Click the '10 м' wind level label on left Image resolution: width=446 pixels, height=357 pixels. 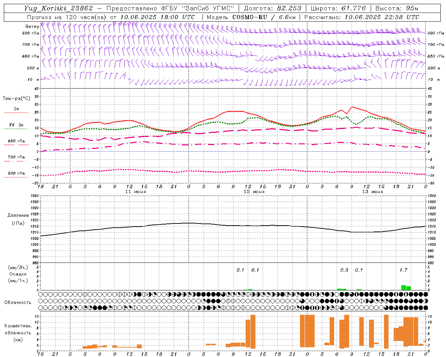pos(33,79)
